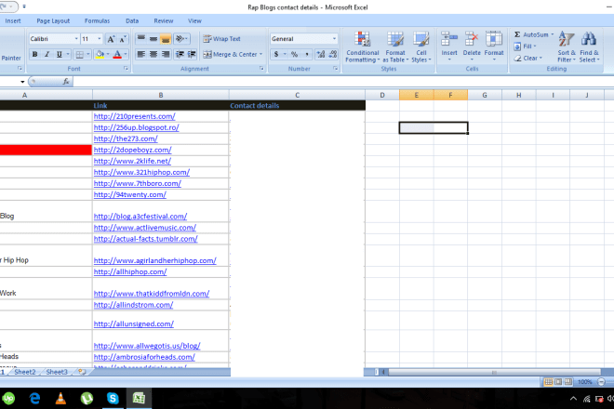614x409 pixels.
Task: Open Format as Table gallery
Action: (395, 47)
